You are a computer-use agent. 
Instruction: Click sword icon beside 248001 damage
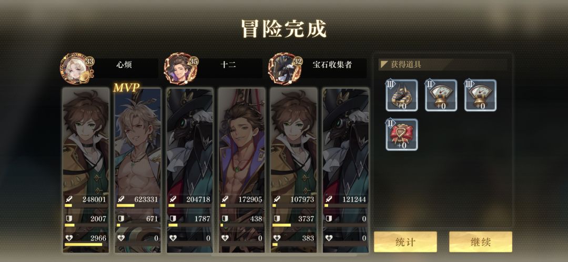point(68,199)
